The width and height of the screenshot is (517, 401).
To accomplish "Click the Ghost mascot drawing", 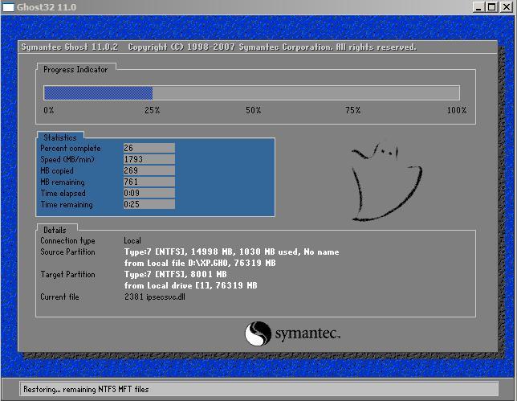I will pos(384,180).
